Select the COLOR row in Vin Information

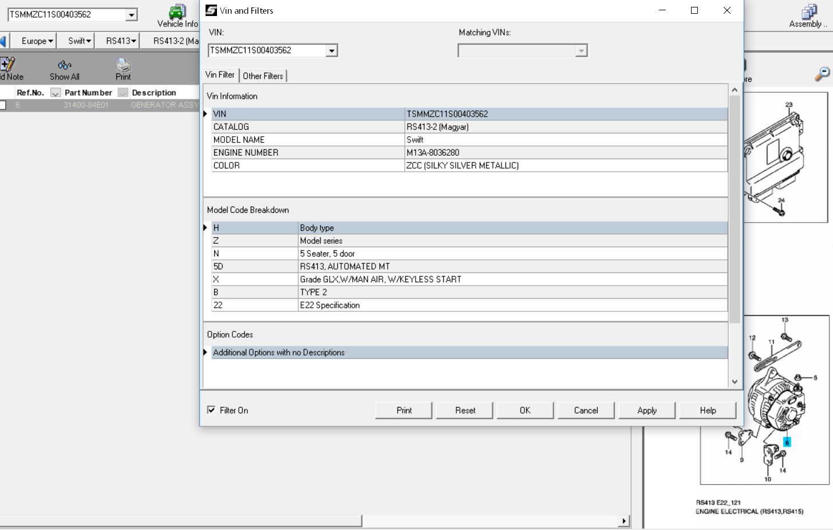[x=308, y=165]
